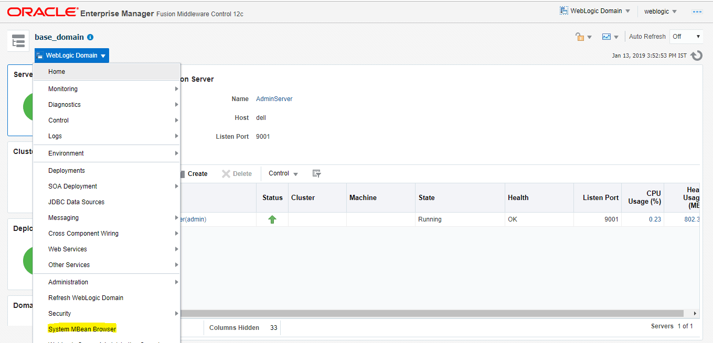This screenshot has width=713, height=343.
Task: Click the detach table icon
Action: coord(316,173)
